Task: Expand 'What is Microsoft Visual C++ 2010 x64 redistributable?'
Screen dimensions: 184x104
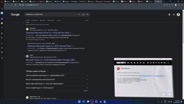Action: (x=57, y=84)
